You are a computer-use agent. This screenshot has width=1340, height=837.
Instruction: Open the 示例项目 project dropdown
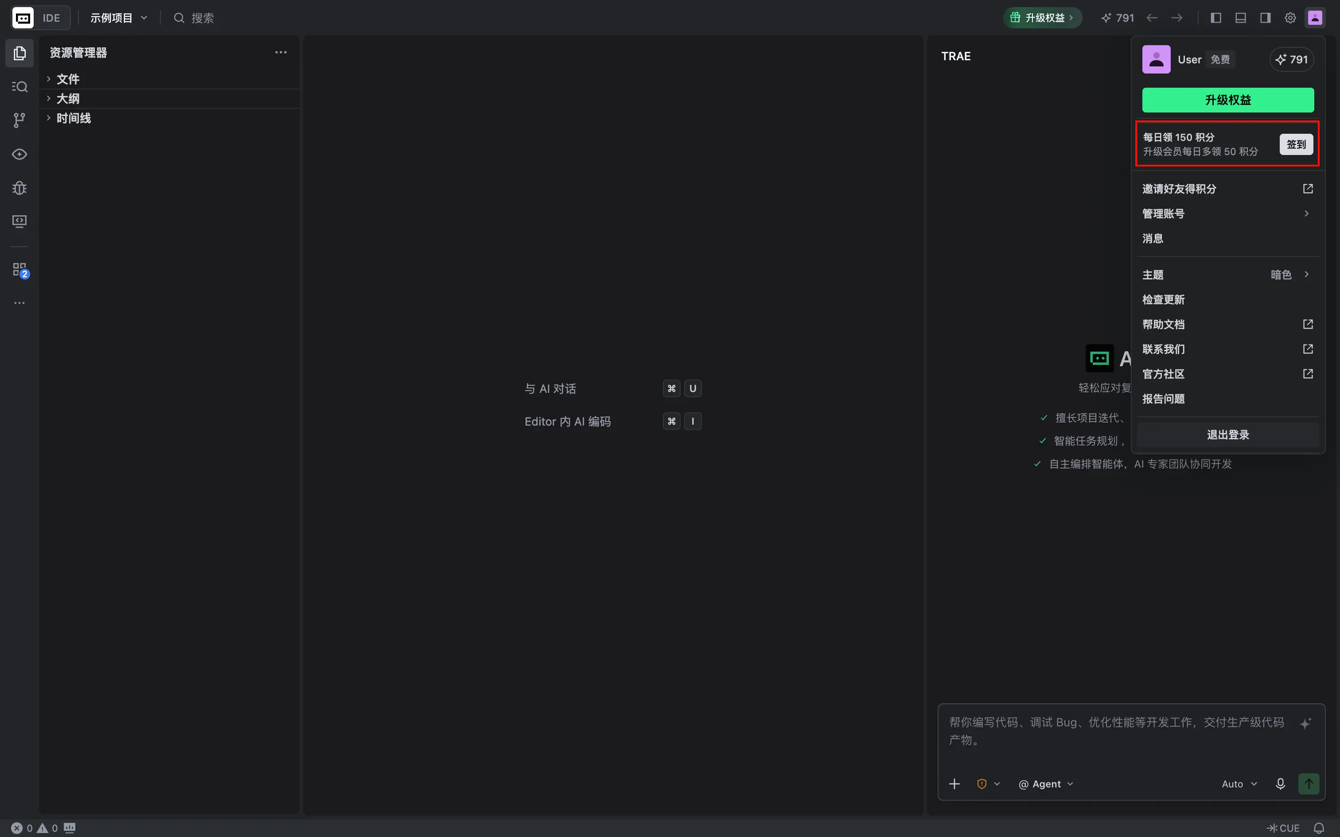[x=119, y=18]
